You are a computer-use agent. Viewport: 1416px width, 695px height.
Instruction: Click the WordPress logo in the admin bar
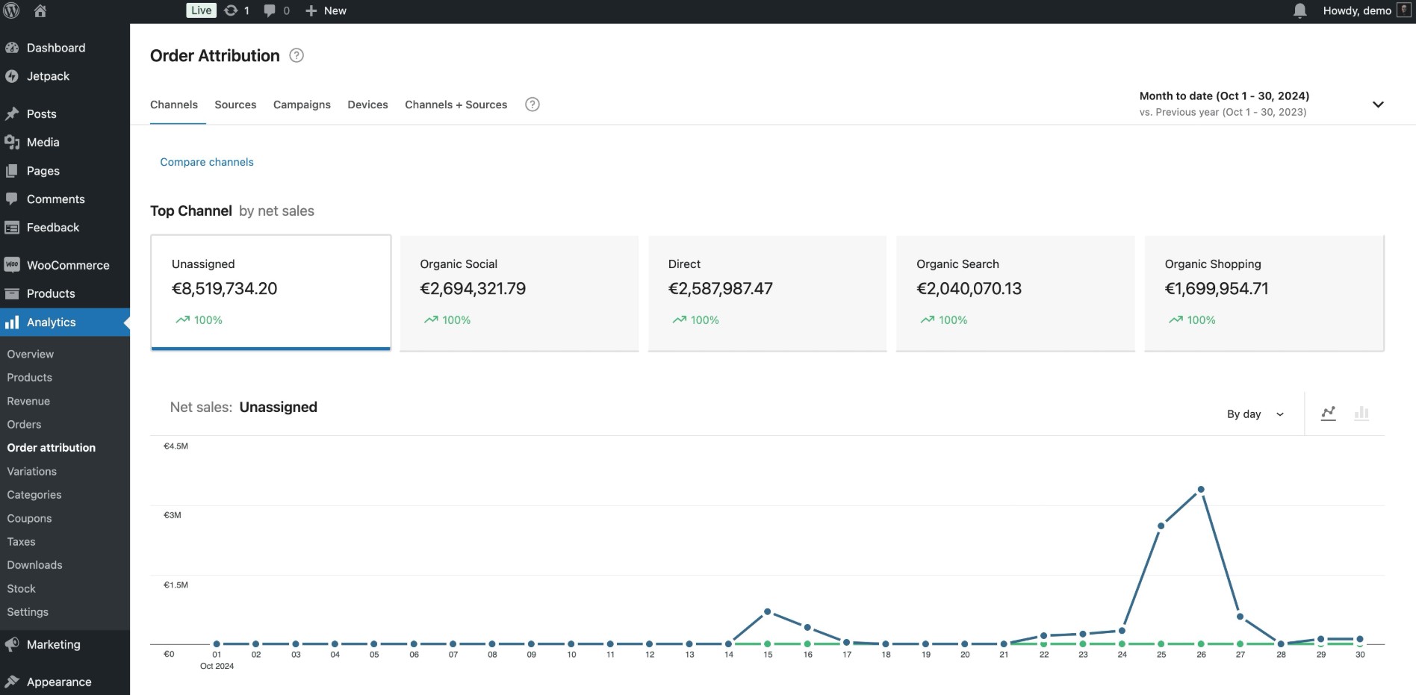(x=12, y=10)
